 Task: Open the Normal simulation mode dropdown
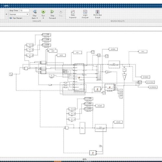coord(19,14)
